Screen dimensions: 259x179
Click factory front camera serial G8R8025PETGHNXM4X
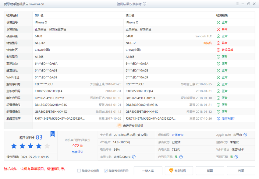(x=51, y=112)
